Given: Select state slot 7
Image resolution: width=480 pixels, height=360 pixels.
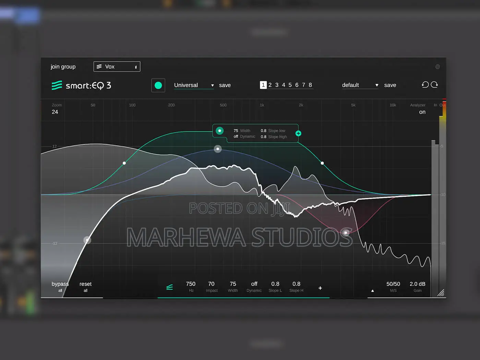Looking at the screenshot, I should pos(303,85).
